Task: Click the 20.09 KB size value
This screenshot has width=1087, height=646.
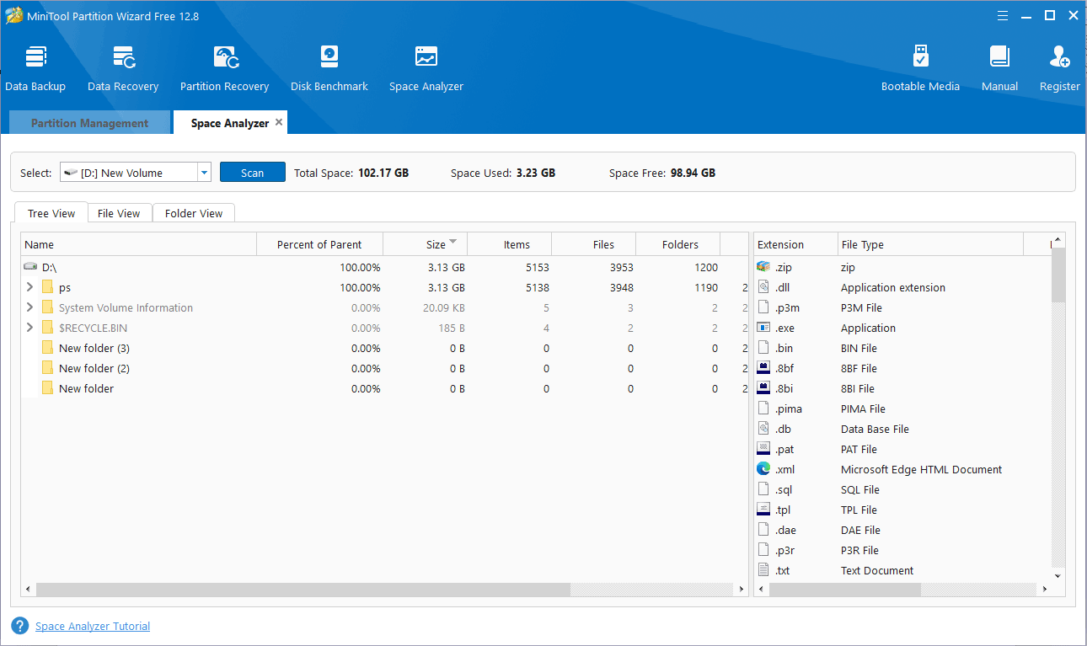Action: (443, 307)
